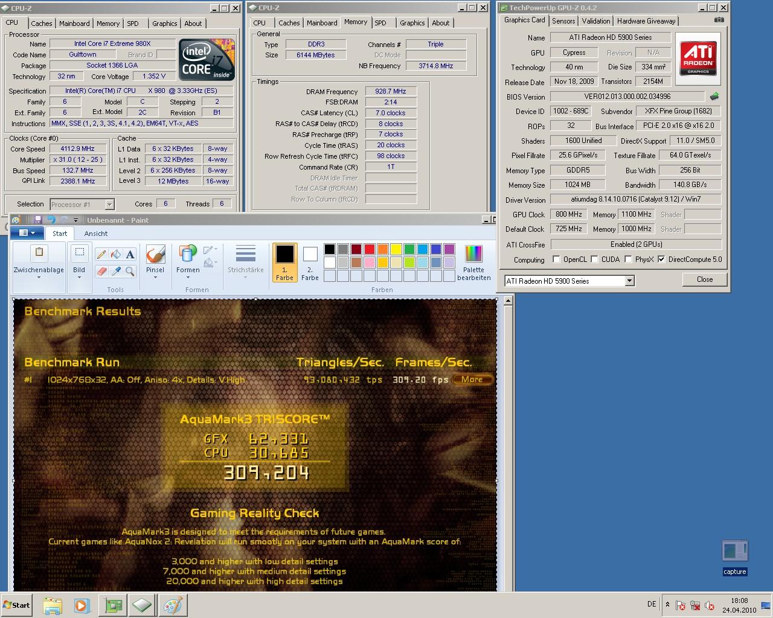
Task: Click the Paint canvas scrollbar up arrow
Action: [508, 301]
